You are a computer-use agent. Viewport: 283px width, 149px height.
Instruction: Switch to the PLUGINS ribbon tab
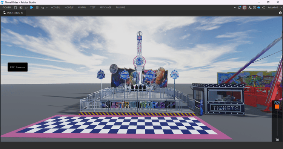tap(120, 8)
